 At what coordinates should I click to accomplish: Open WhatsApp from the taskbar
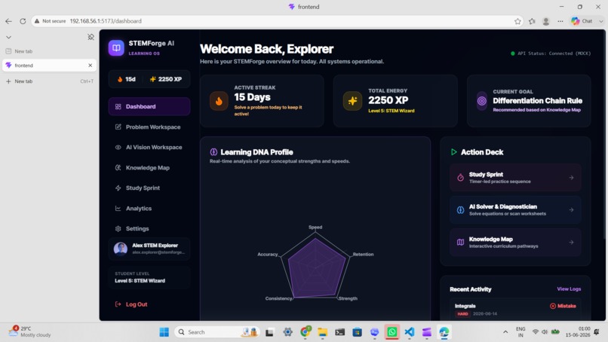pyautogui.click(x=392, y=332)
